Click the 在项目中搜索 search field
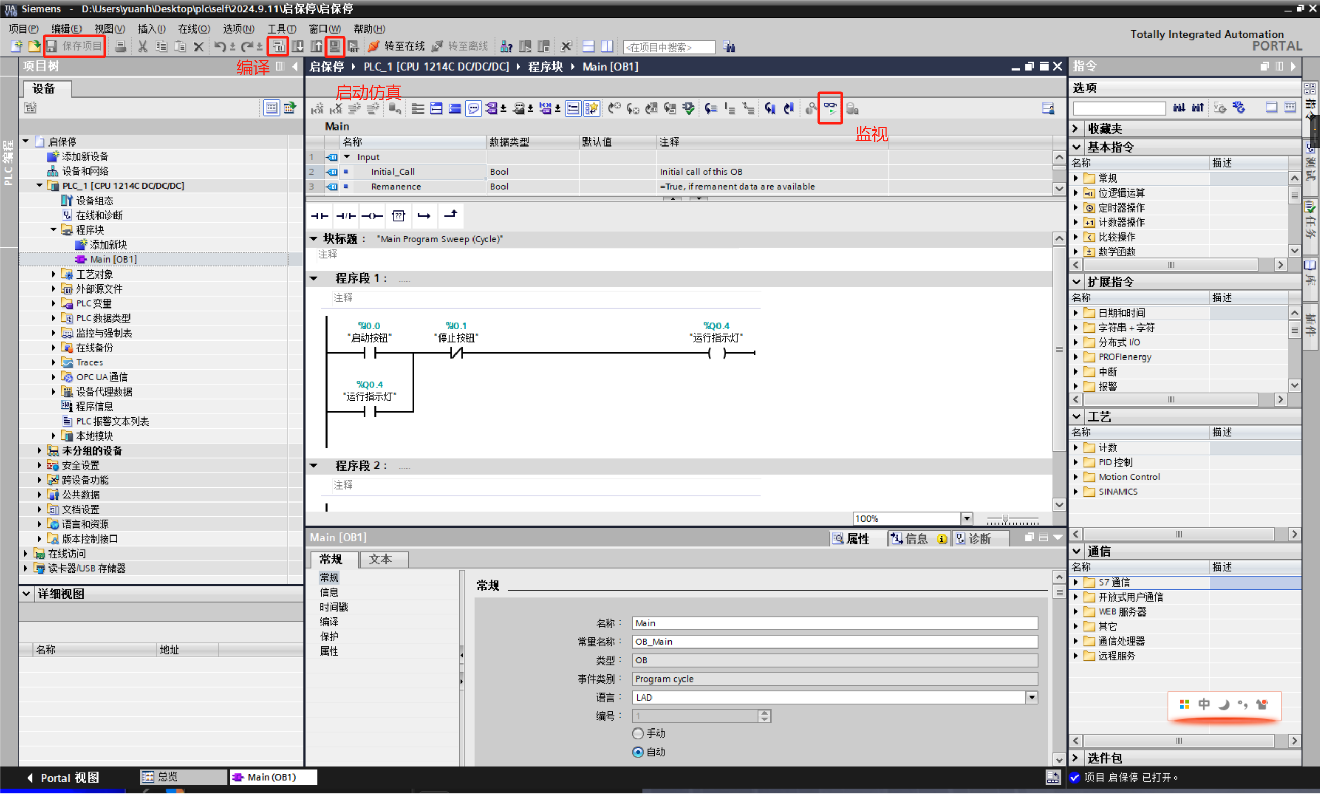Image resolution: width=1320 pixels, height=794 pixels. pyautogui.click(x=669, y=47)
